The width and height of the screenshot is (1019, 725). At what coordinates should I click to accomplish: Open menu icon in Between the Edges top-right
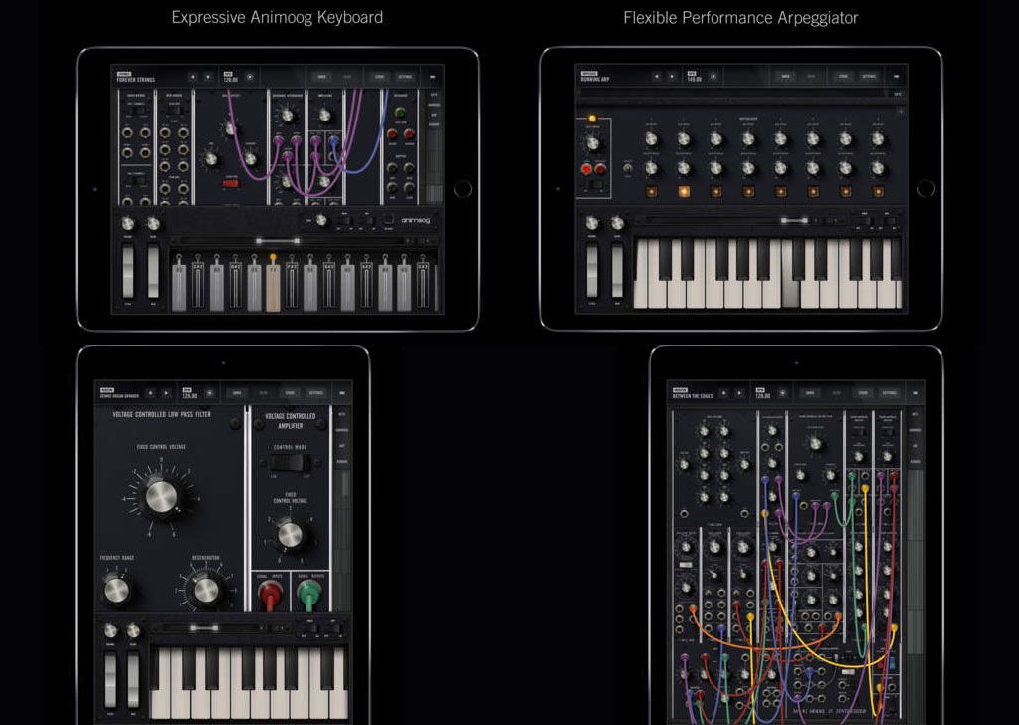point(916,393)
